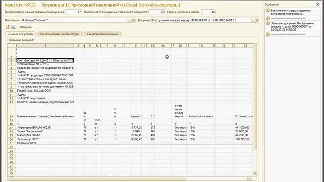Close the Сообщения panel

tap(318, 4)
